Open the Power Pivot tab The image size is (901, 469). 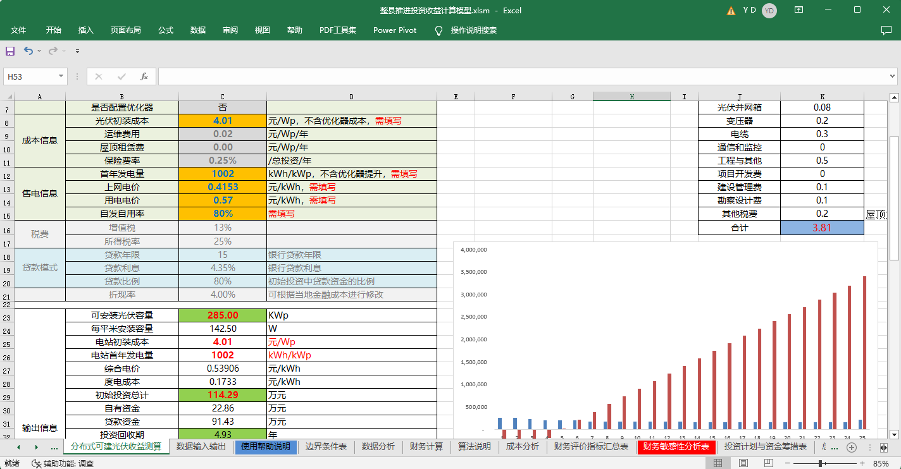(x=395, y=30)
